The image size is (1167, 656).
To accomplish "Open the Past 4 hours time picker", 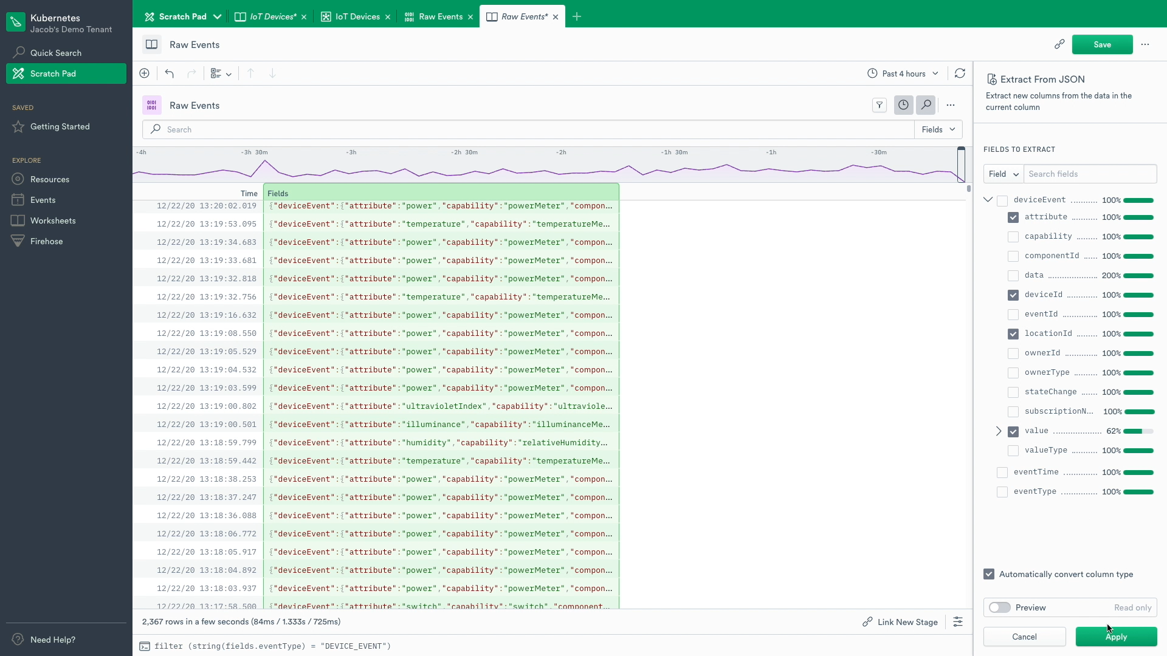I will 903,73.
